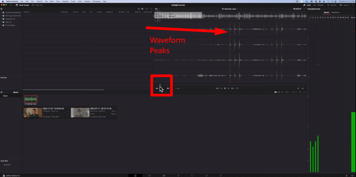Sort by the File Name column
Viewport: 356px width, 177px height.
26,12
